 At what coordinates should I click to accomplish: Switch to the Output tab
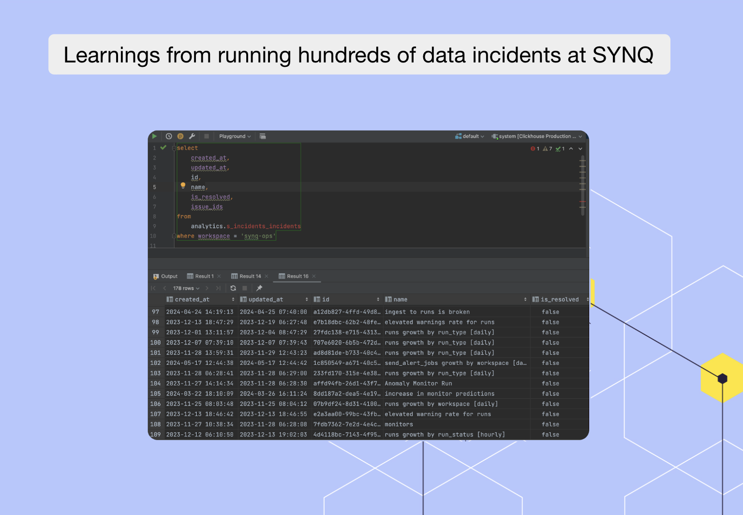(x=165, y=276)
